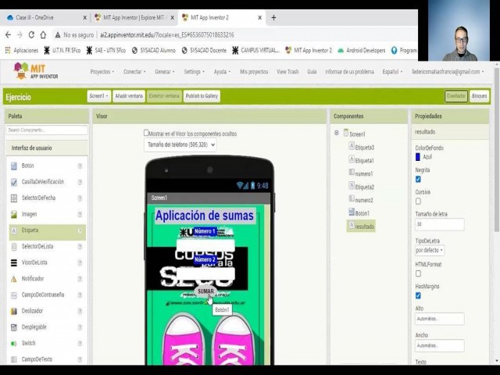Open the Proyectos menu
Viewport: 500px width, 375px height.
click(102, 72)
